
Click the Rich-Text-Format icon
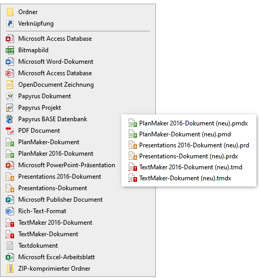[10, 211]
